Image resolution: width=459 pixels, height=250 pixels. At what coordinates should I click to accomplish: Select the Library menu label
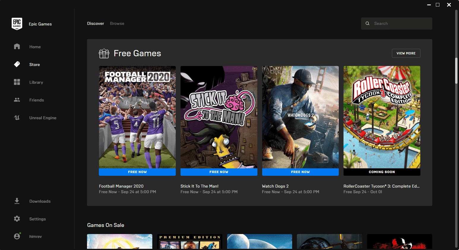pyautogui.click(x=36, y=82)
